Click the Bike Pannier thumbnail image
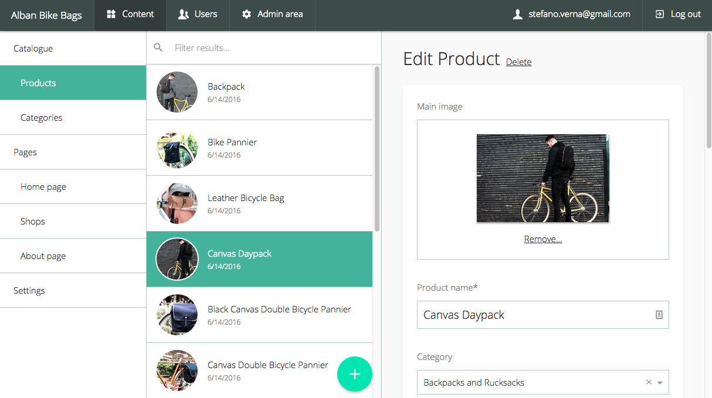Image resolution: width=712 pixels, height=398 pixels. pyautogui.click(x=177, y=148)
